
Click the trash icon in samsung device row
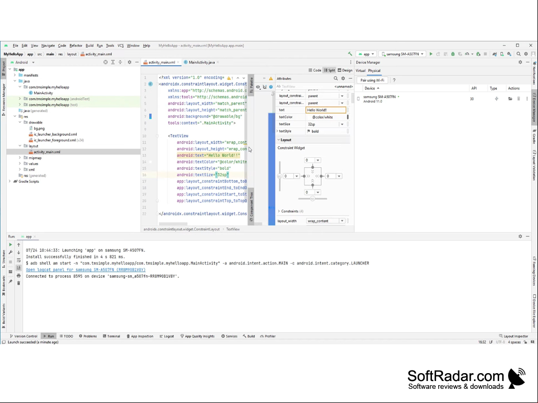519,99
